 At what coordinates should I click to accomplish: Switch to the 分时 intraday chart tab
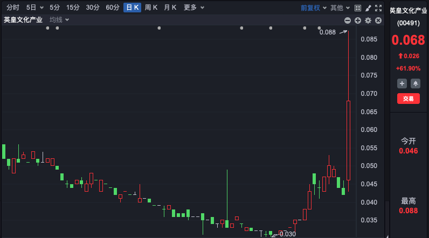tap(12, 8)
